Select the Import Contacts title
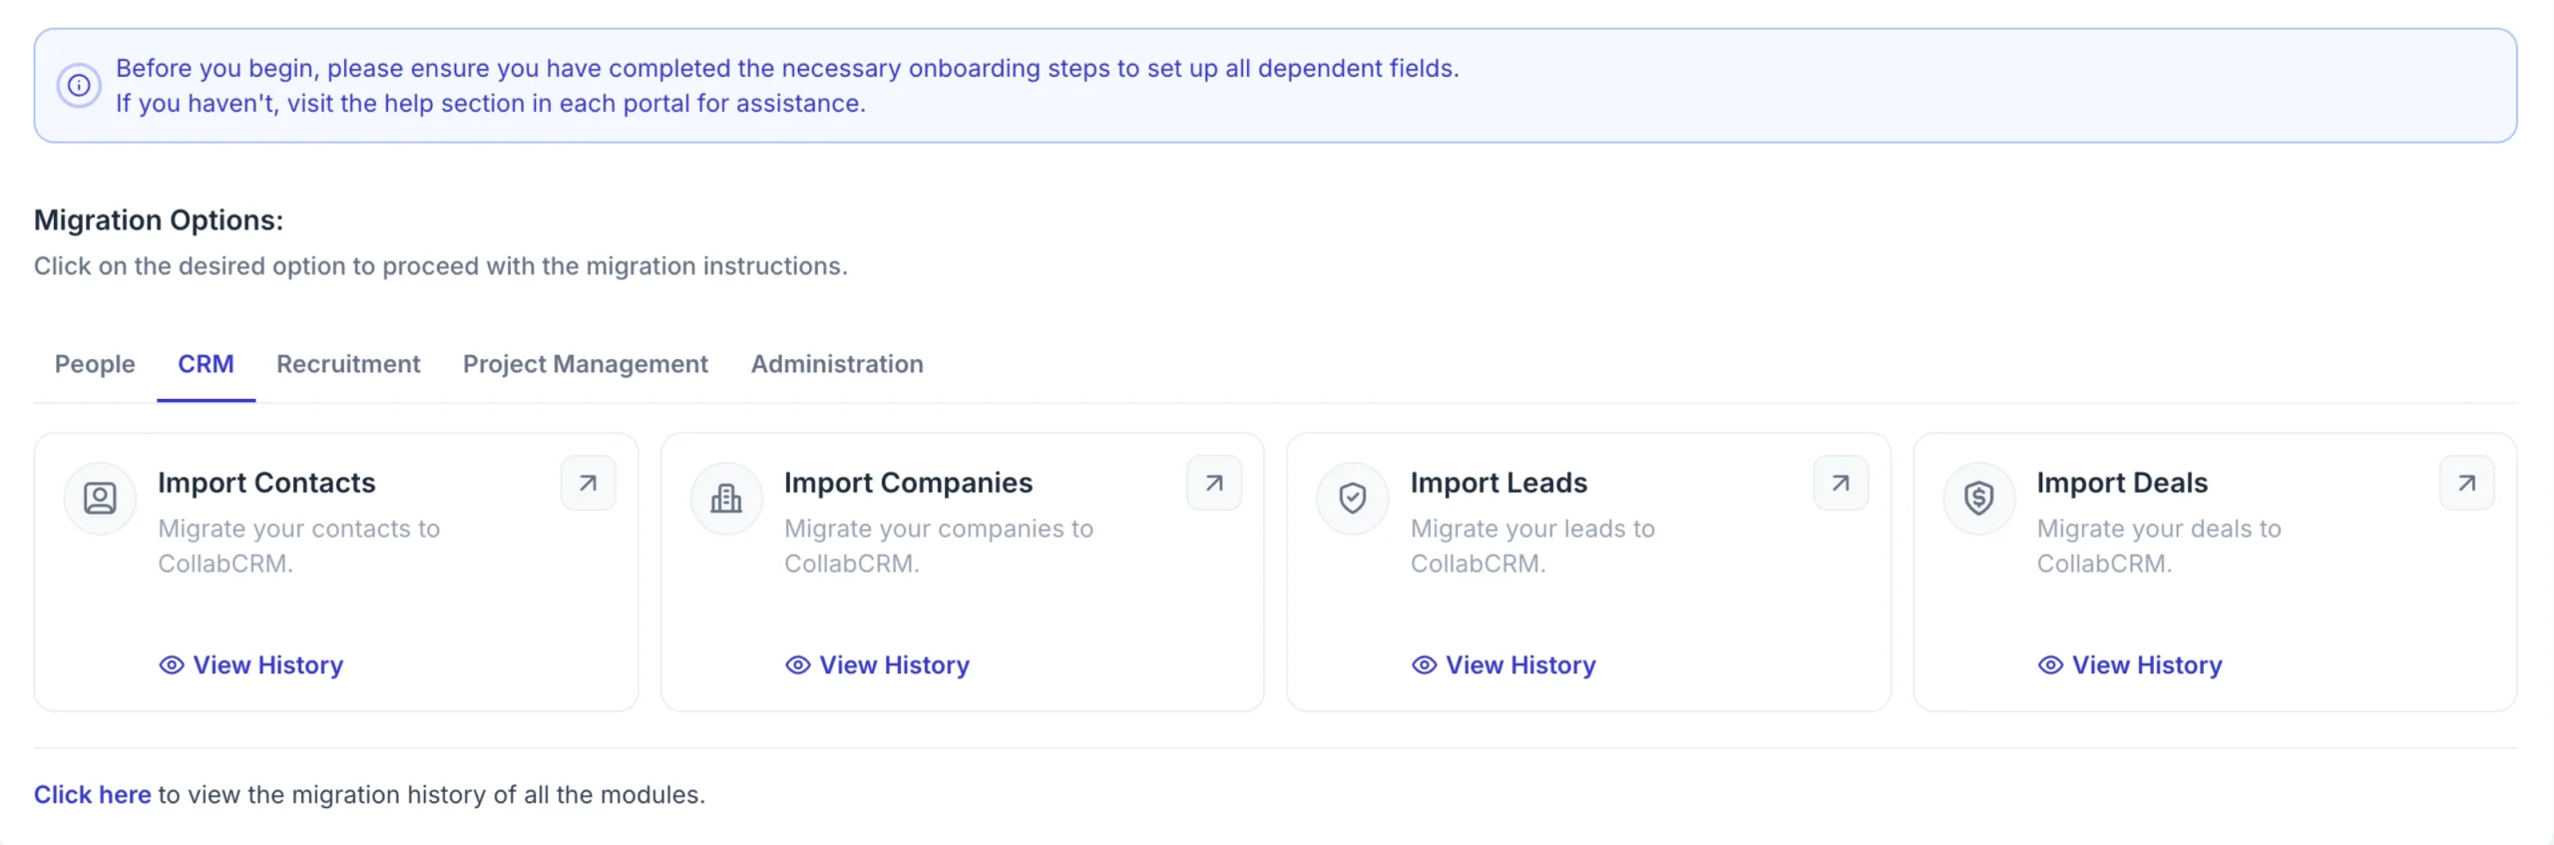 (266, 483)
